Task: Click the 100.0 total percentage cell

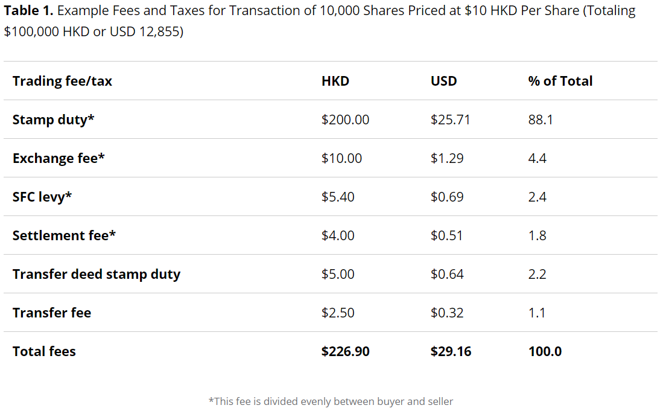Action: 545,351
